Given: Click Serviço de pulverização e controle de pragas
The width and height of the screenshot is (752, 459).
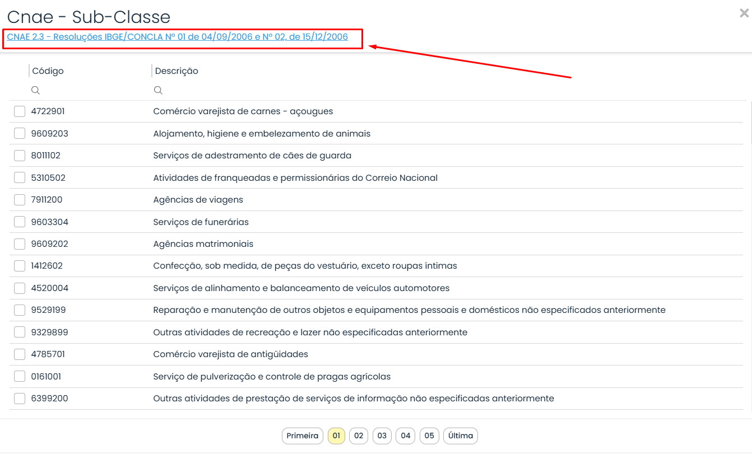Looking at the screenshot, I should pos(272,377).
